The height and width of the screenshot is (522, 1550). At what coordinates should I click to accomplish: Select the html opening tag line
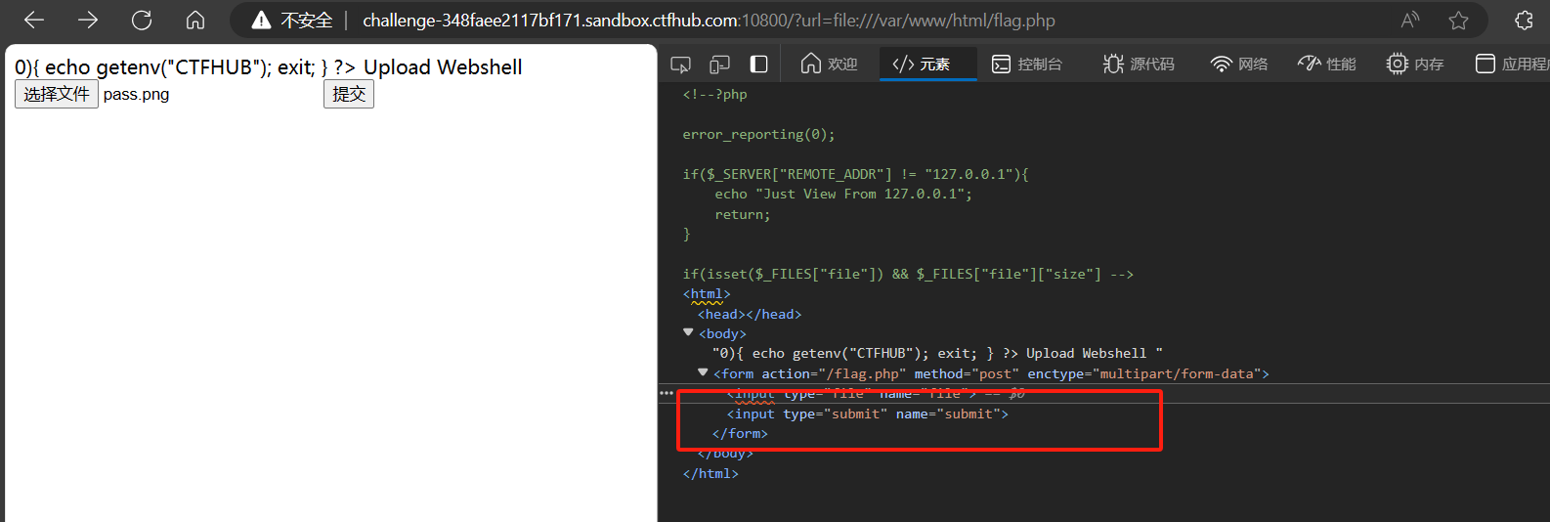(707, 293)
